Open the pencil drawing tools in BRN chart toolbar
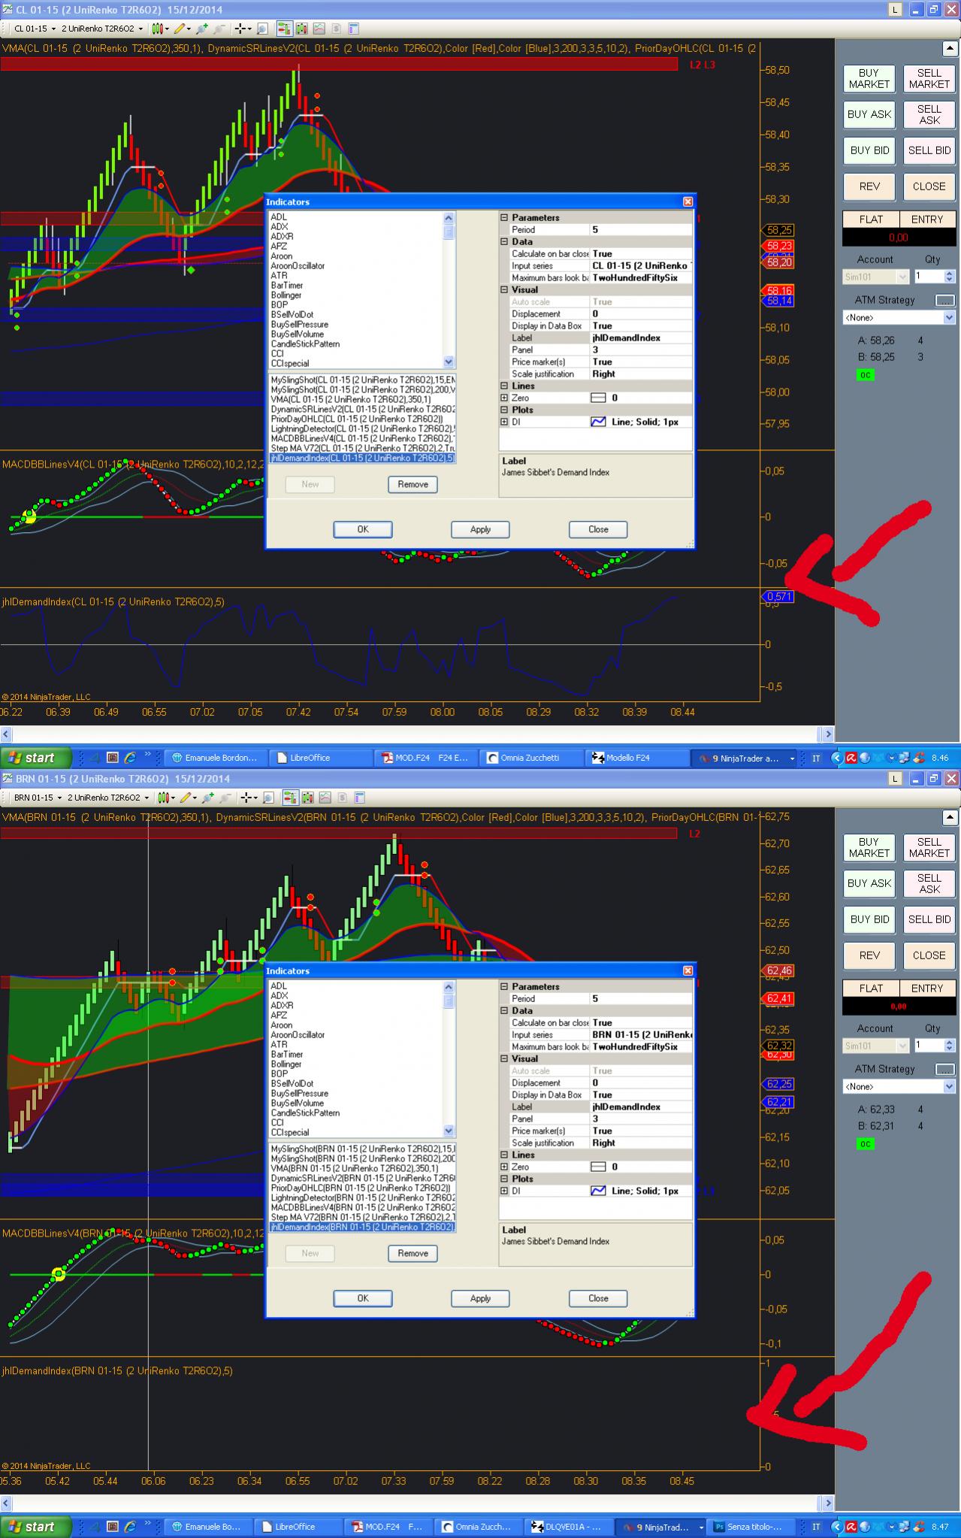This screenshot has width=961, height=1538. tap(188, 798)
